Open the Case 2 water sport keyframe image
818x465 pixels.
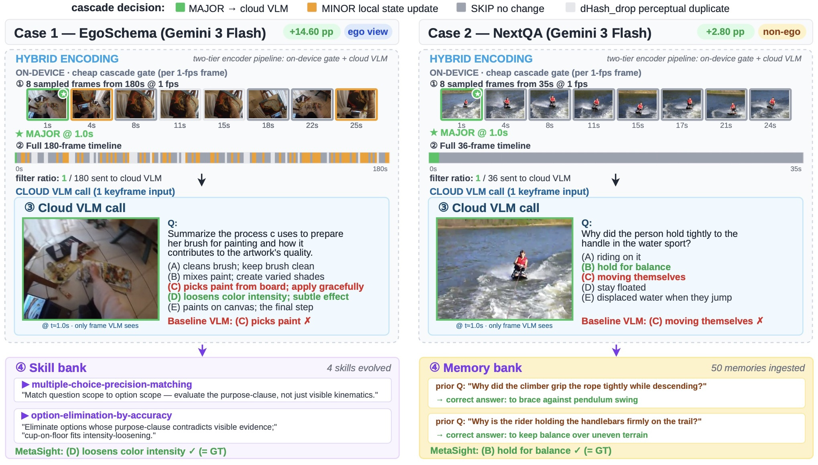point(505,269)
